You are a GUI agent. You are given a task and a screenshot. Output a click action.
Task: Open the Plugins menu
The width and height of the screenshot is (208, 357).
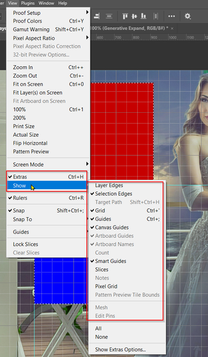click(28, 3)
